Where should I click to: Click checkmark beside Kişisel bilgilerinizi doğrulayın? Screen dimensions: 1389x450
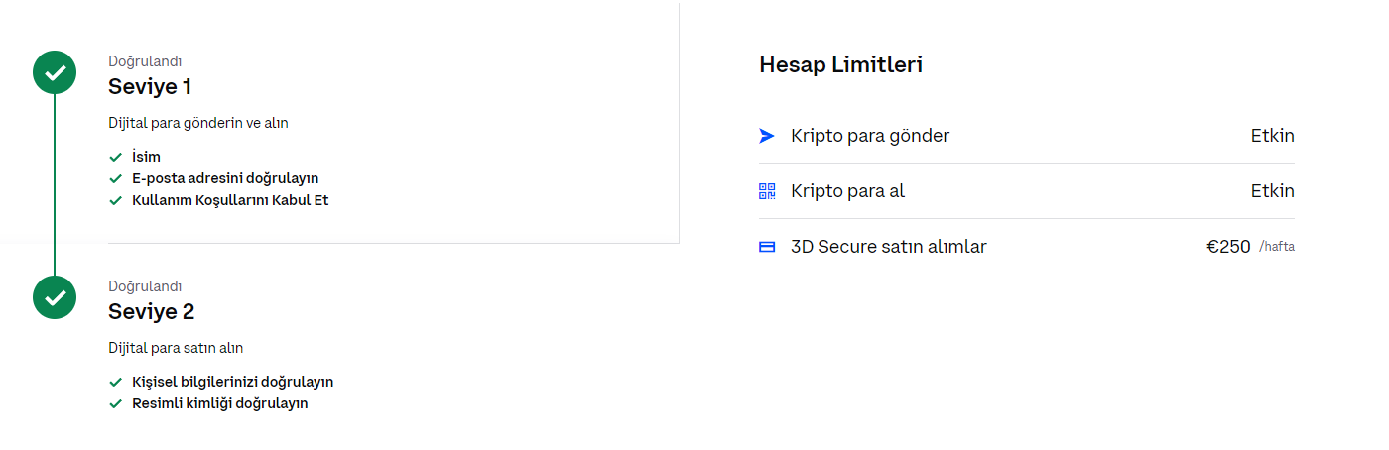[x=116, y=382]
